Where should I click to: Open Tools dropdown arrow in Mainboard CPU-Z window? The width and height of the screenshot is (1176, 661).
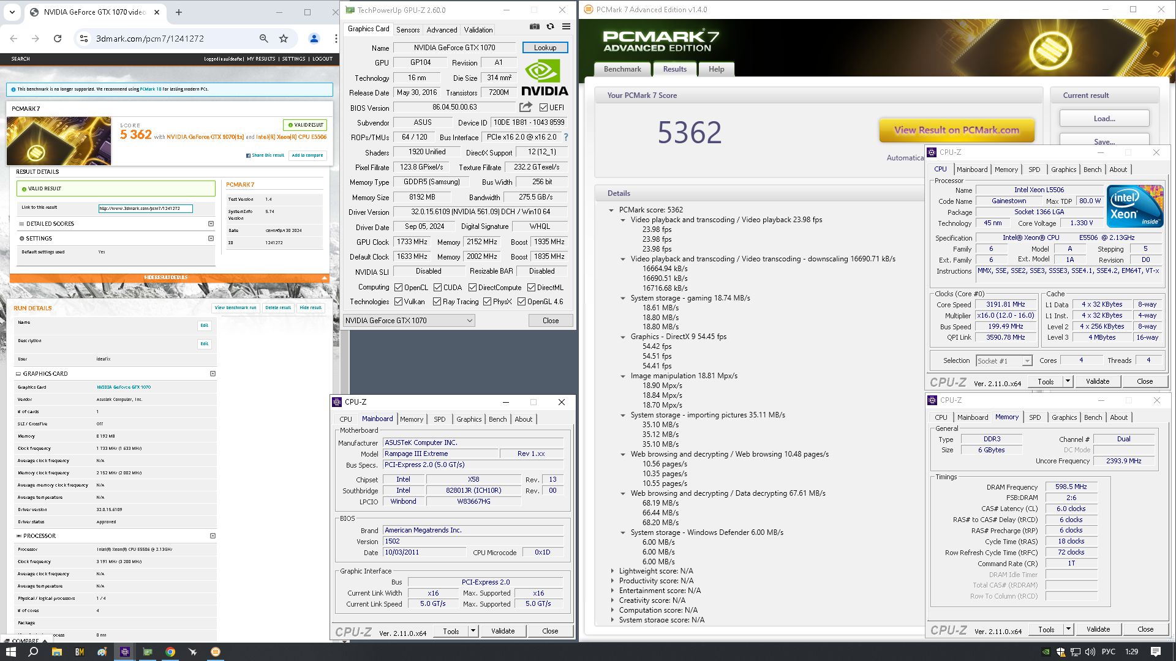pos(473,631)
